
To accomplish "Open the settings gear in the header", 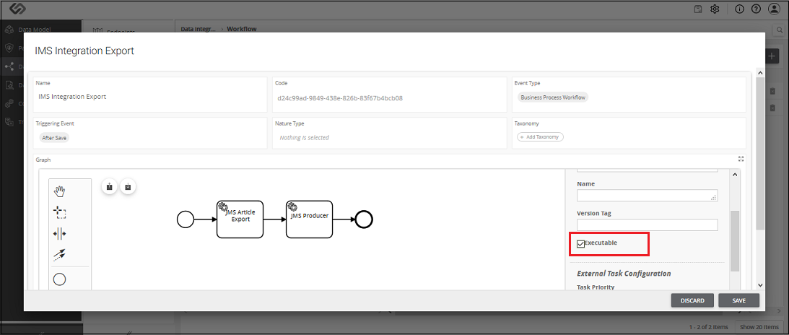I will click(715, 9).
